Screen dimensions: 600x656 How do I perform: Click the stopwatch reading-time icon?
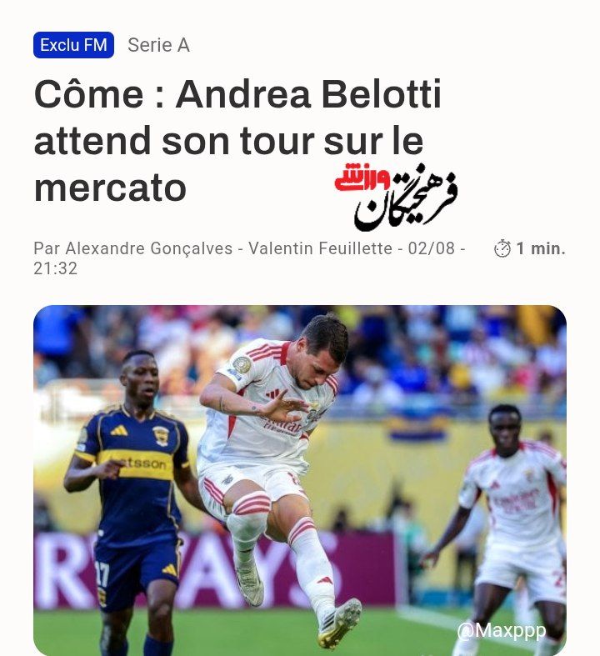tap(502, 248)
